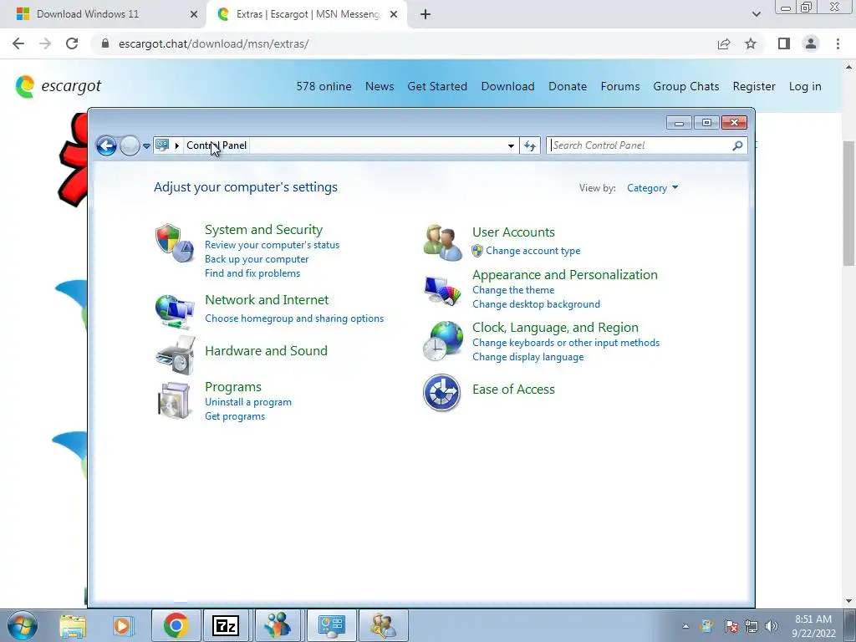Refresh the Control Panel address bar
Viewport: 856px width, 642px height.
coord(530,145)
